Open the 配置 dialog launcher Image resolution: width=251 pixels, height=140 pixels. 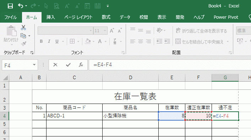tap(230, 53)
